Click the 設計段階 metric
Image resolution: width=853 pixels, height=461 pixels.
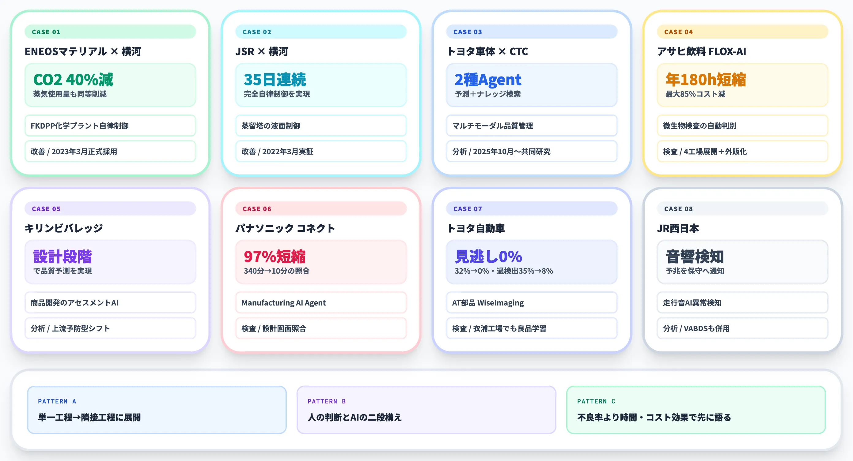[62, 257]
